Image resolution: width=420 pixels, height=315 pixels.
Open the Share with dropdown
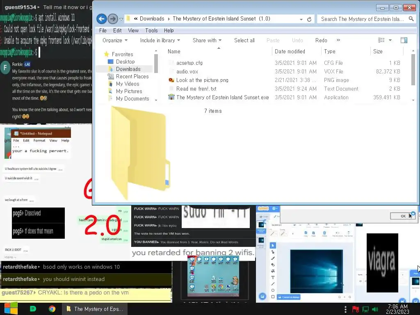point(207,41)
